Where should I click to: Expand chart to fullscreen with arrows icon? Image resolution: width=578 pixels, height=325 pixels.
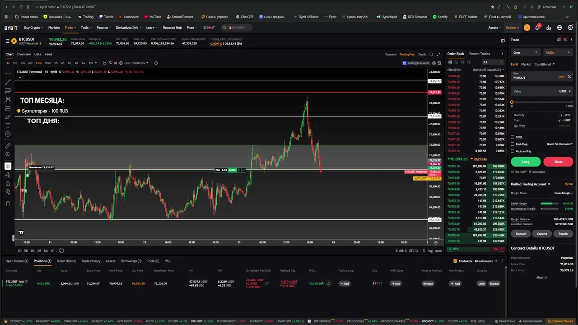pyautogui.click(x=438, y=54)
